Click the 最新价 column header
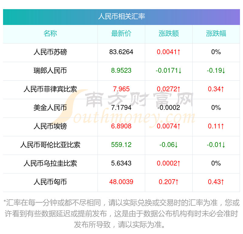This screenshot has width=243, height=234. point(121,33)
